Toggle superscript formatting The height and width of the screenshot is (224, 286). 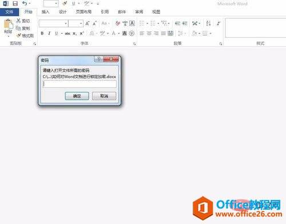[82, 33]
